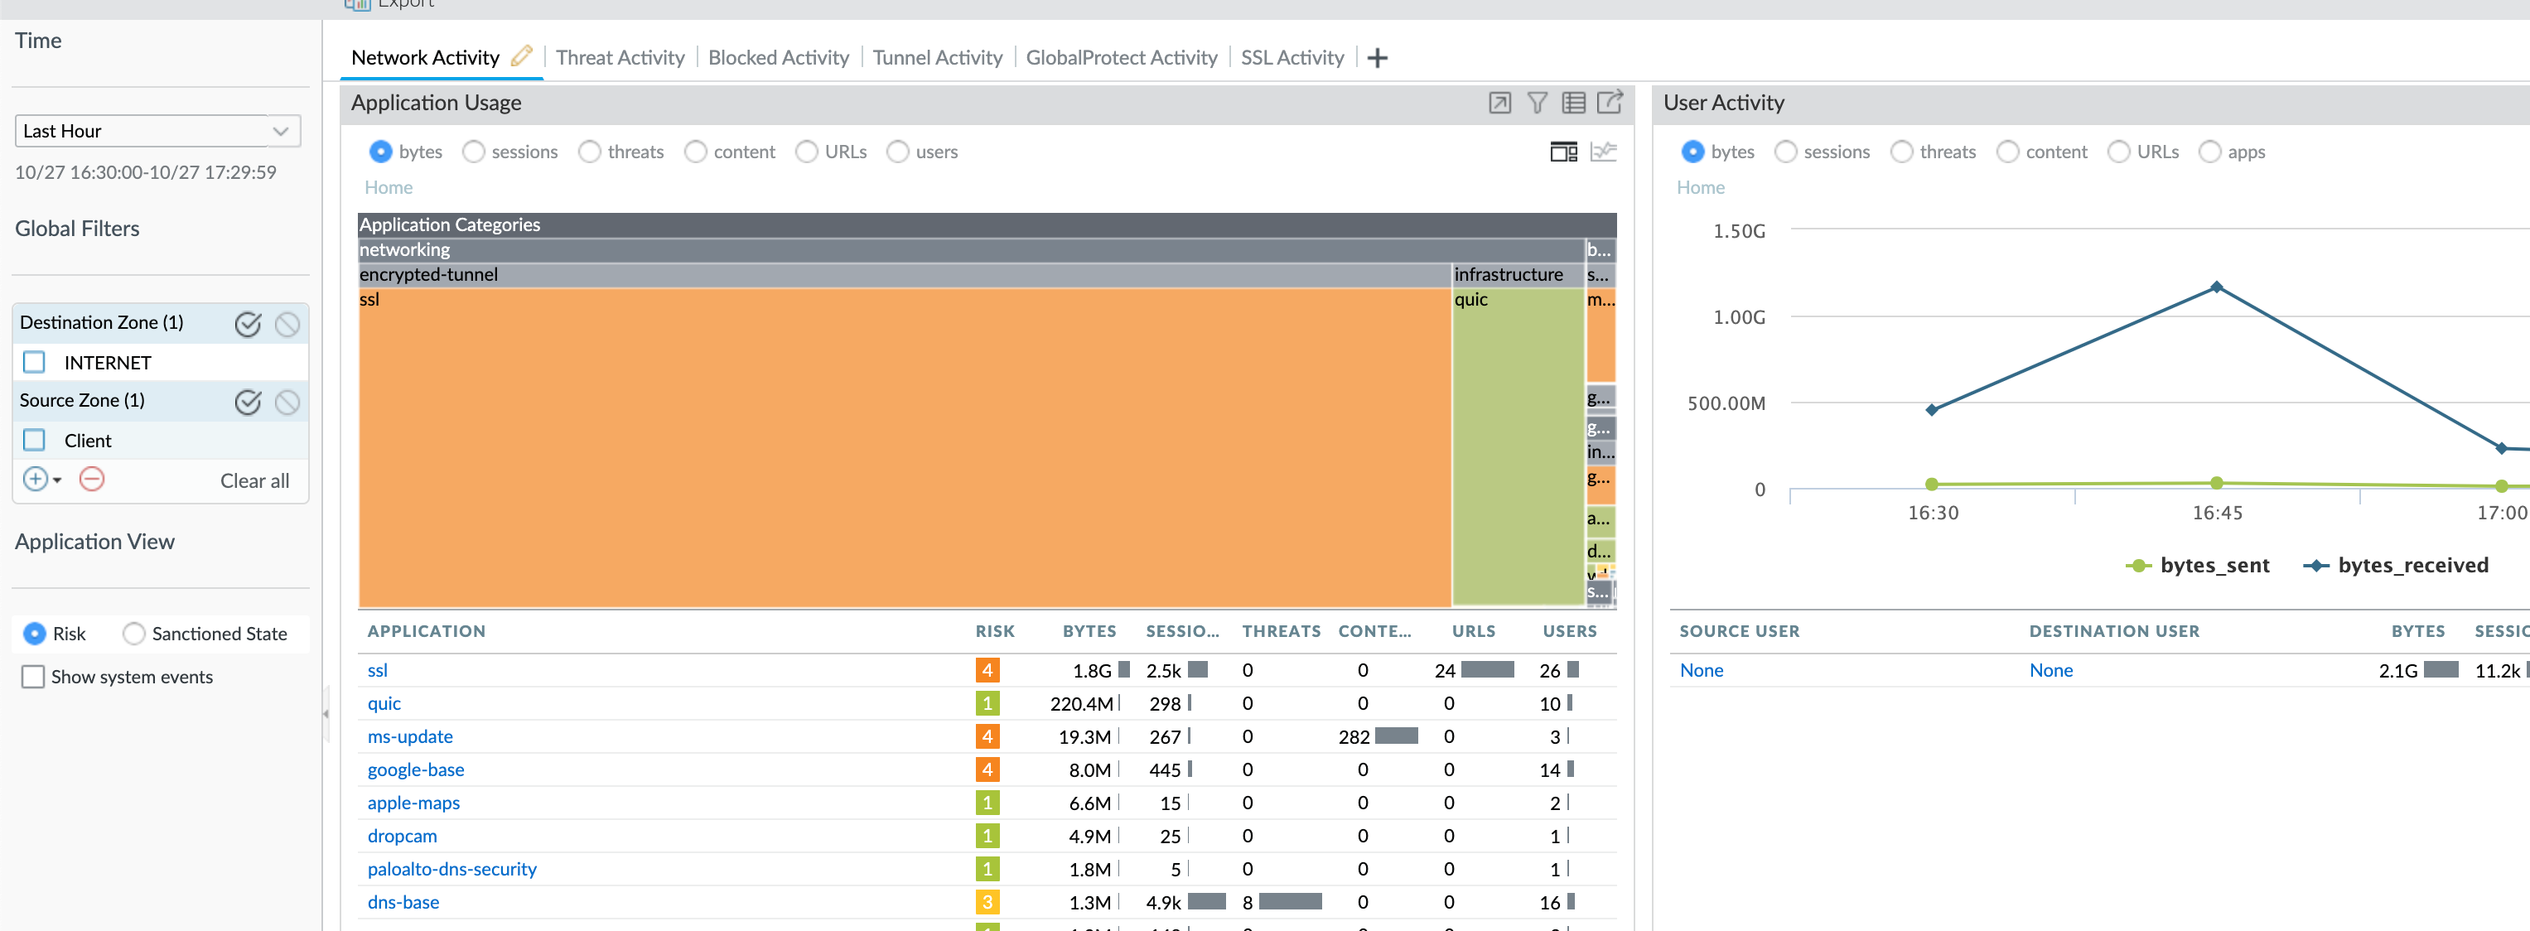The height and width of the screenshot is (931, 2530).
Task: Click the pencil icon next to Network Activity
Action: point(522,56)
